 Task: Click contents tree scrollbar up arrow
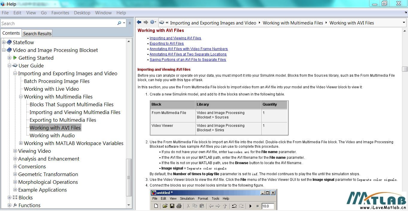(x=129, y=41)
